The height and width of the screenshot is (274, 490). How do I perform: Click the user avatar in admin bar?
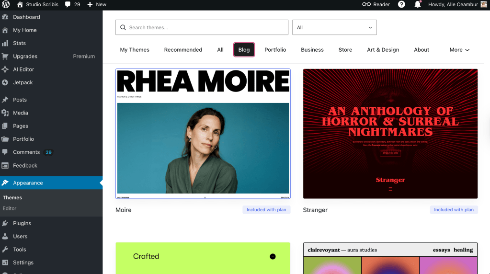[x=484, y=4]
